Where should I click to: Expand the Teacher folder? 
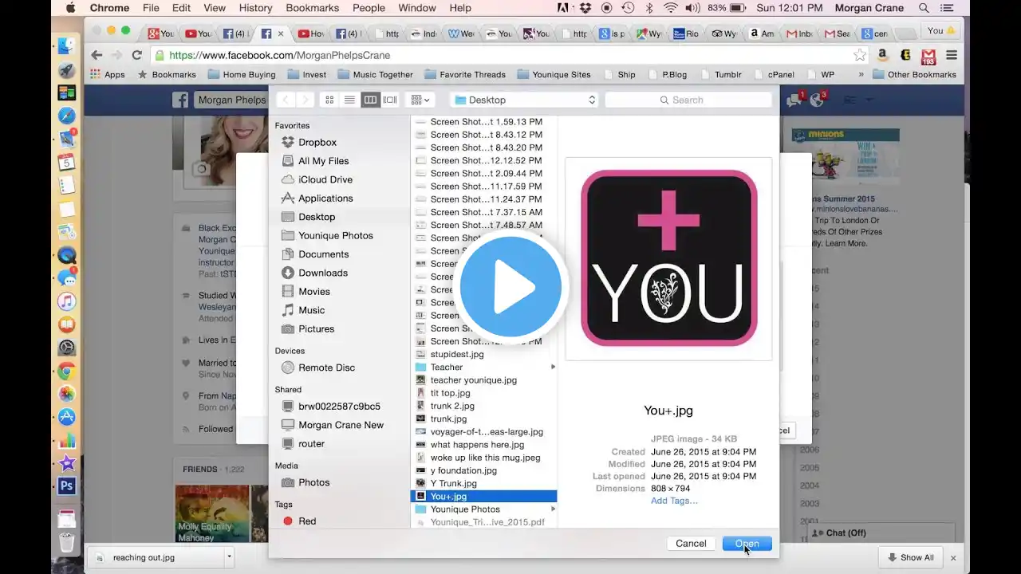point(553,367)
